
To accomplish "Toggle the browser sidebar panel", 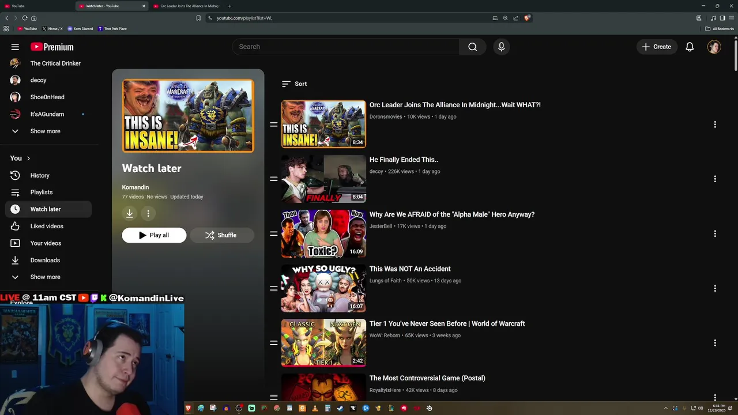I will click(722, 18).
